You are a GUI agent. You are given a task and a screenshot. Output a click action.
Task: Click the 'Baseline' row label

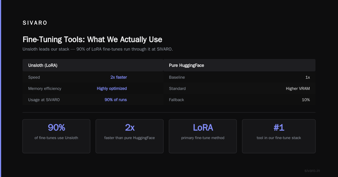(x=177, y=77)
